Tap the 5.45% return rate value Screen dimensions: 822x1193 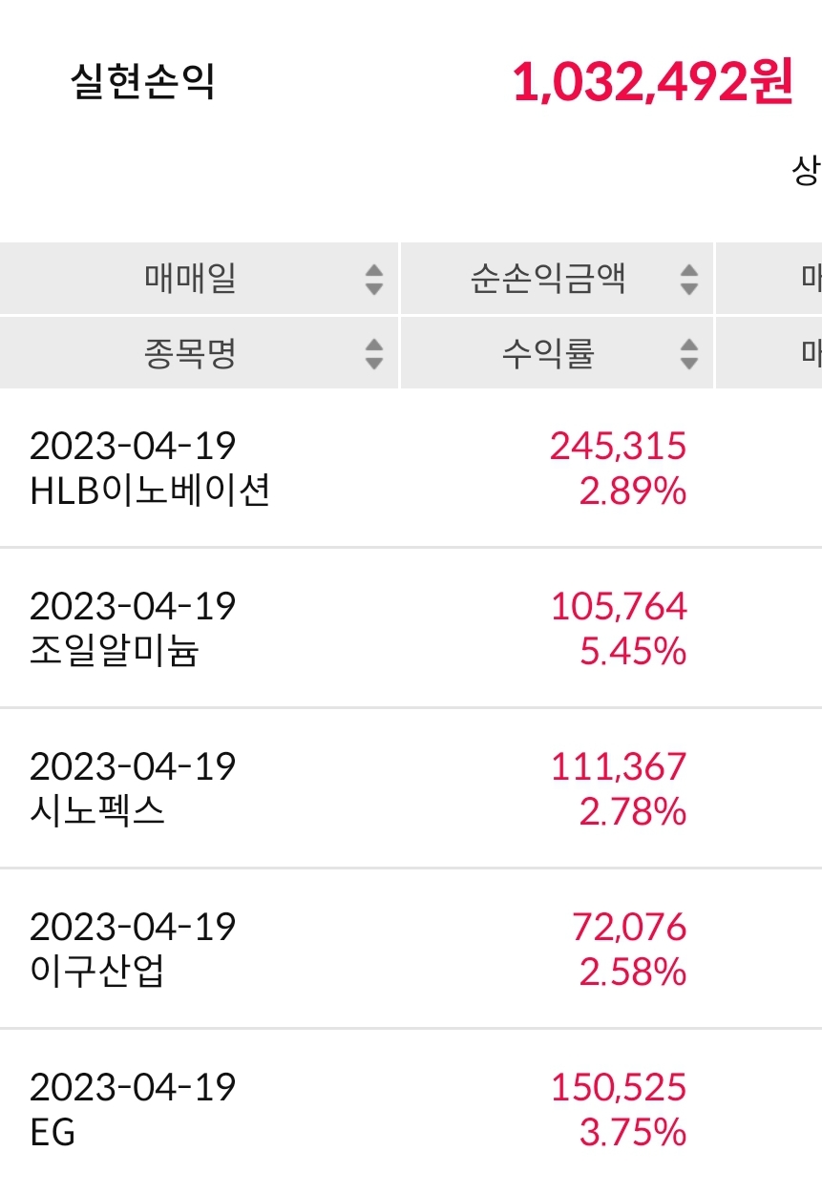click(633, 652)
